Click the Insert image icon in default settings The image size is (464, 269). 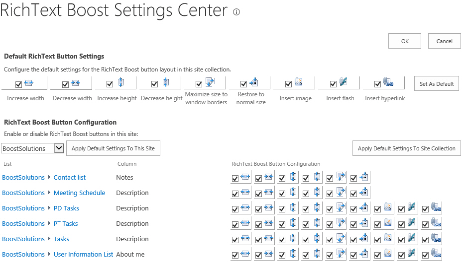click(299, 83)
